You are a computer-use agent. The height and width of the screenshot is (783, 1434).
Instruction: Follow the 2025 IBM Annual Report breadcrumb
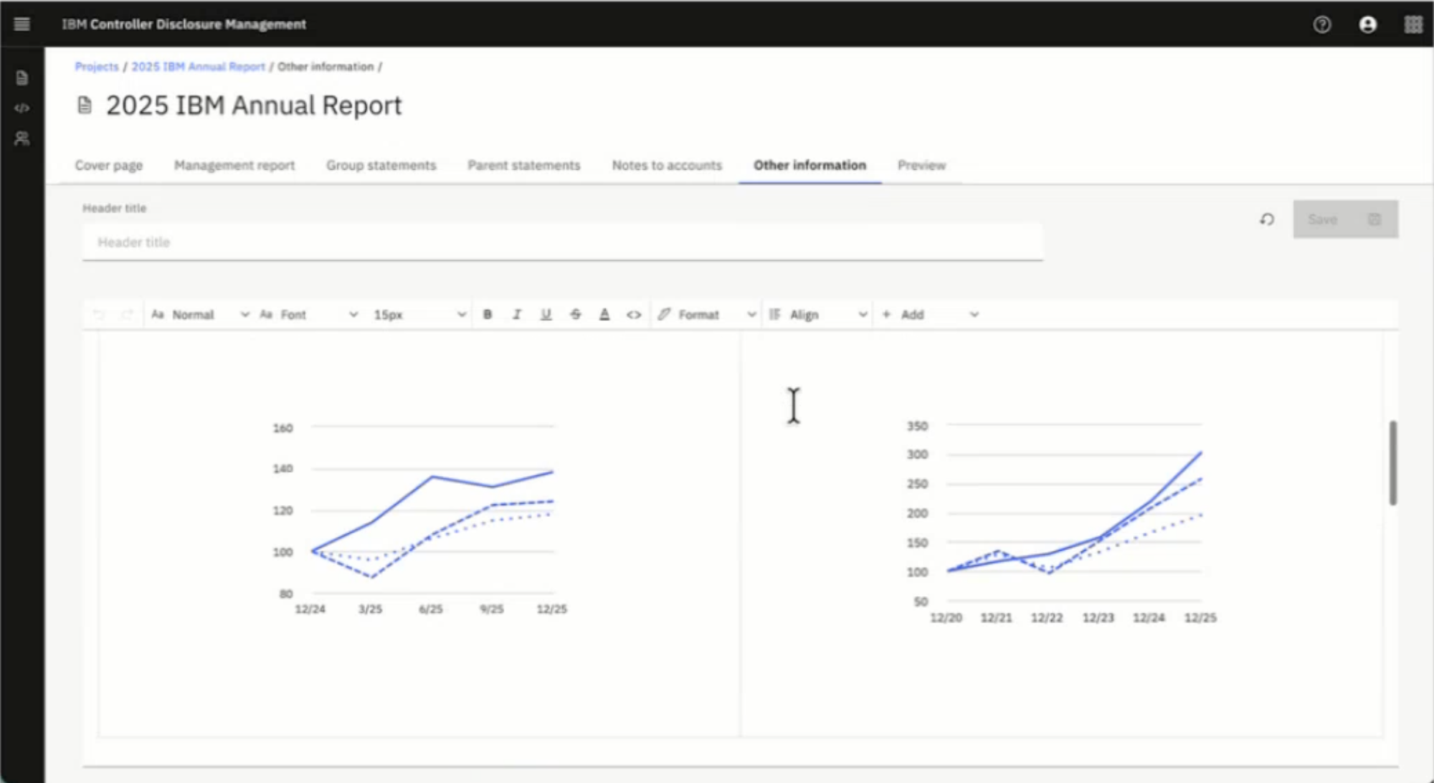198,67
